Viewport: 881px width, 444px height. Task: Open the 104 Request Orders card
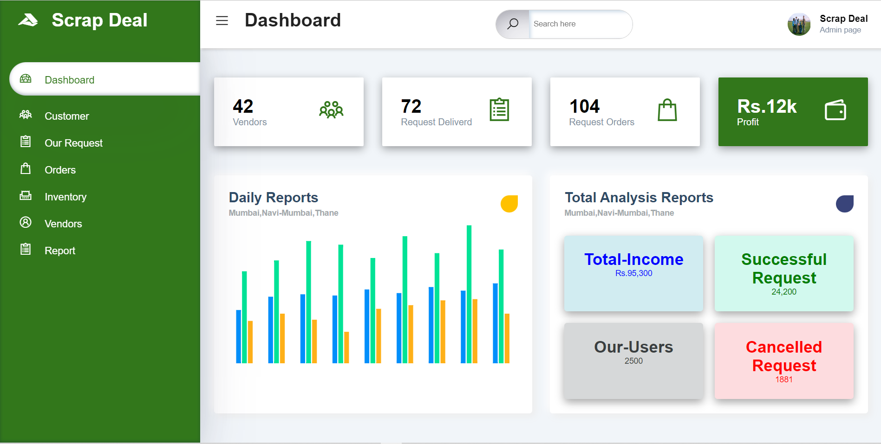pyautogui.click(x=625, y=112)
